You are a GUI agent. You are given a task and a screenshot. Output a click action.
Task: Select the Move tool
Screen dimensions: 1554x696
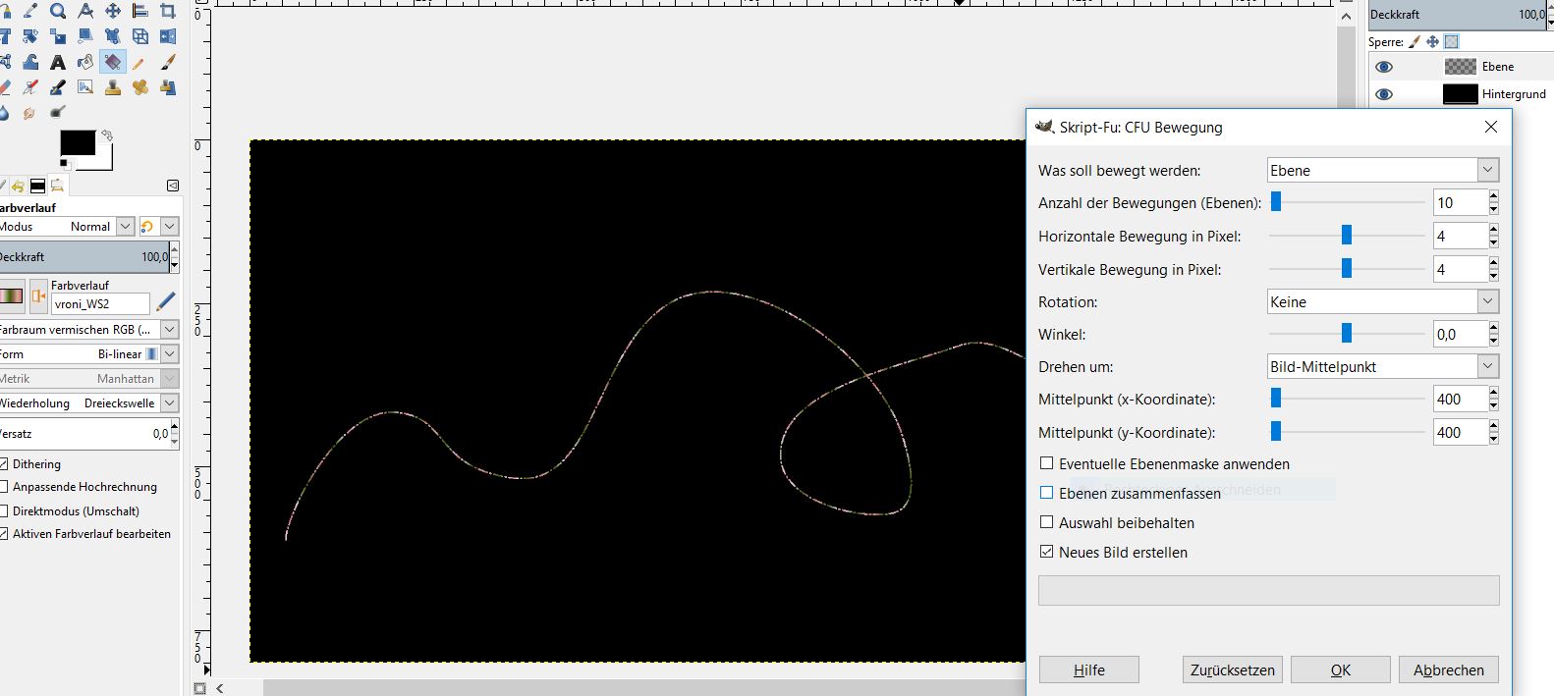coord(113,11)
